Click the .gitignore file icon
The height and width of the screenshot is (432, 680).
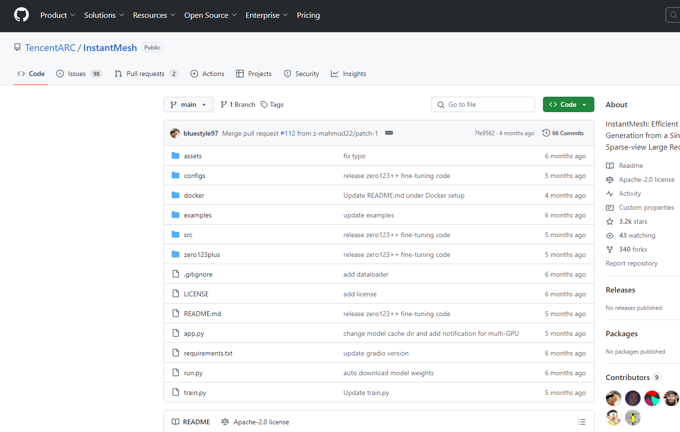pyautogui.click(x=176, y=274)
